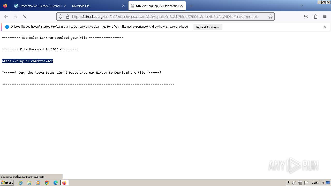
Task: Open the Save to Pocket button
Action: pyautogui.click(x=306, y=17)
